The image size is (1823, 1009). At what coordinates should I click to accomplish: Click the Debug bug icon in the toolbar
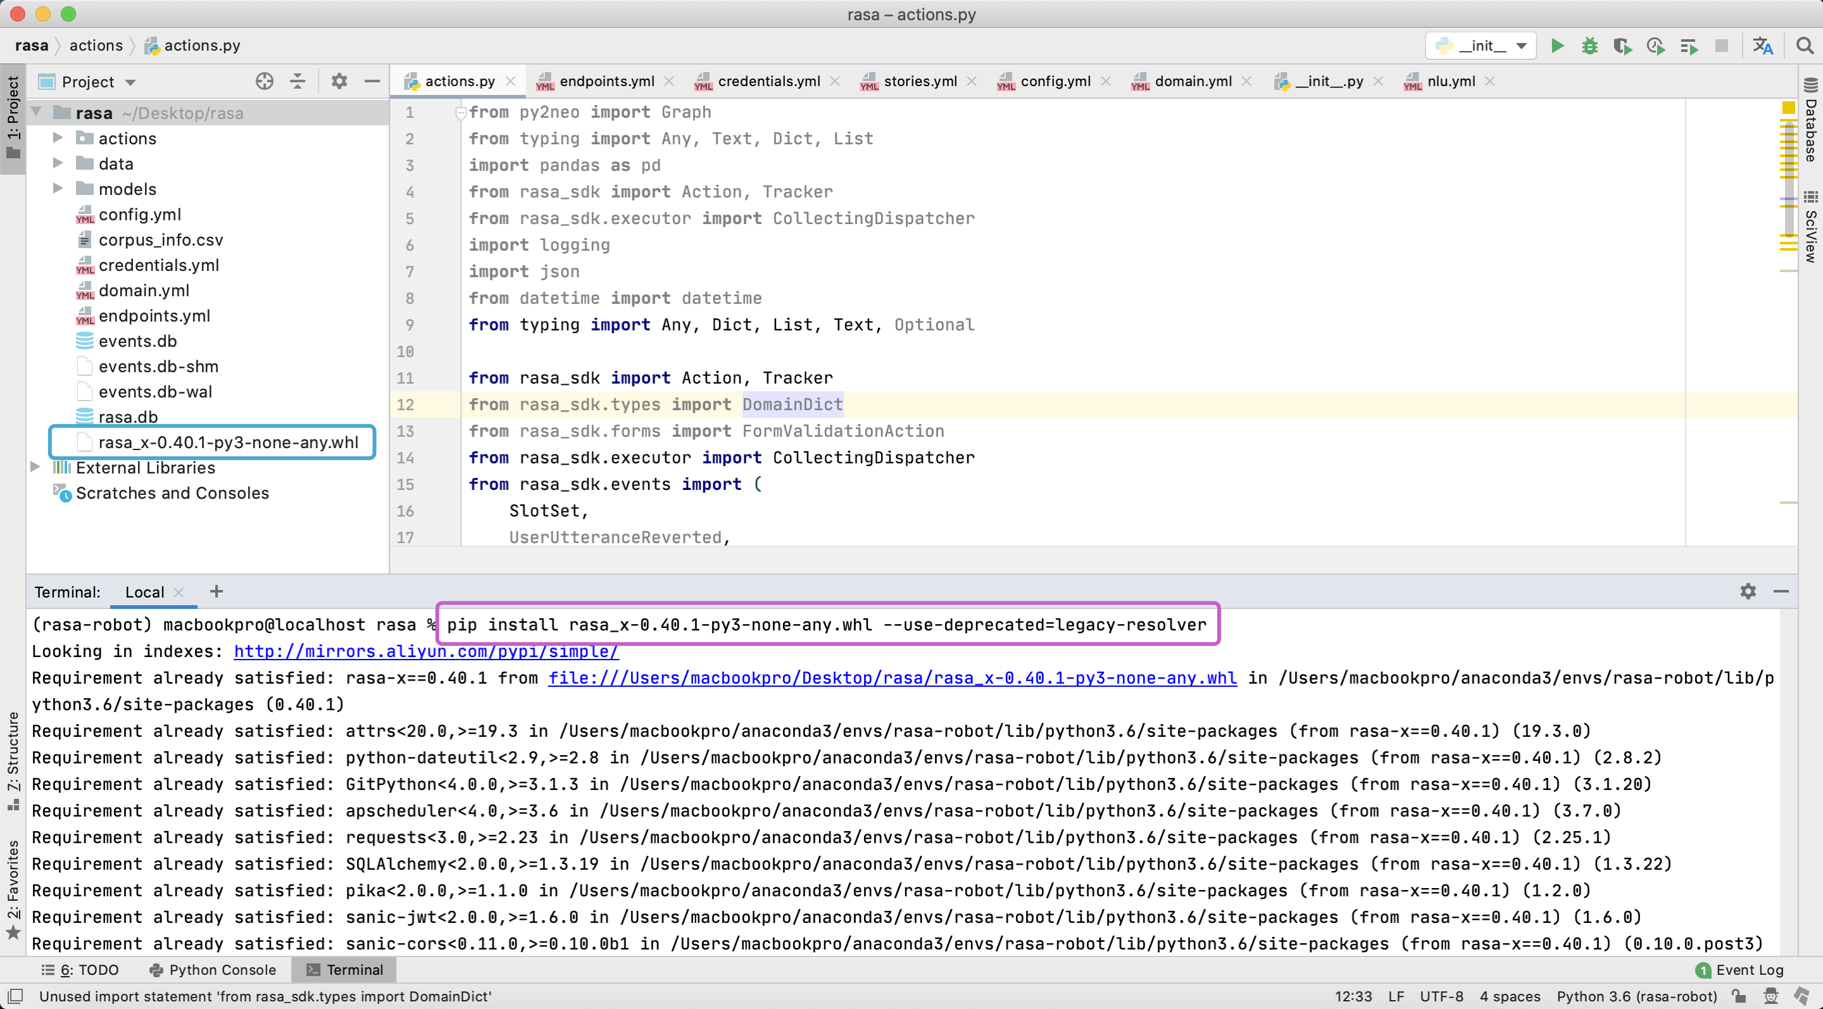pos(1589,46)
